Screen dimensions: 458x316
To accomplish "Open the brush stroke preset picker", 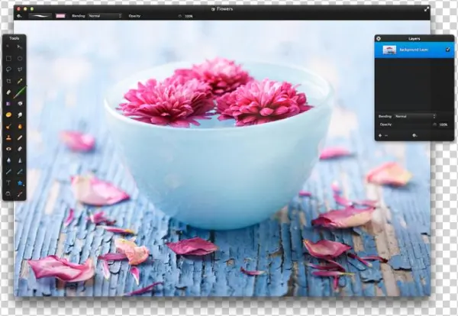I will click(x=39, y=15).
